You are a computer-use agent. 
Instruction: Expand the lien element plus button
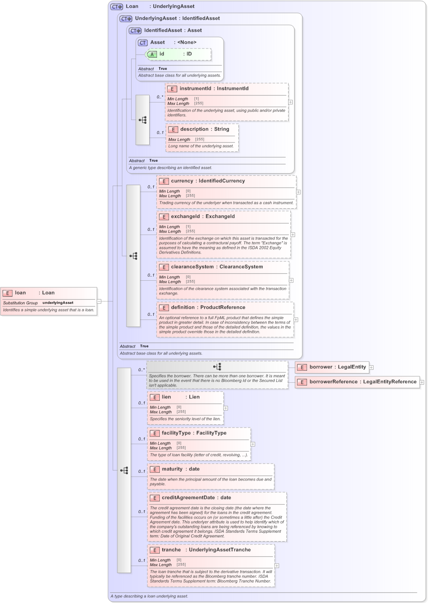point(225,408)
